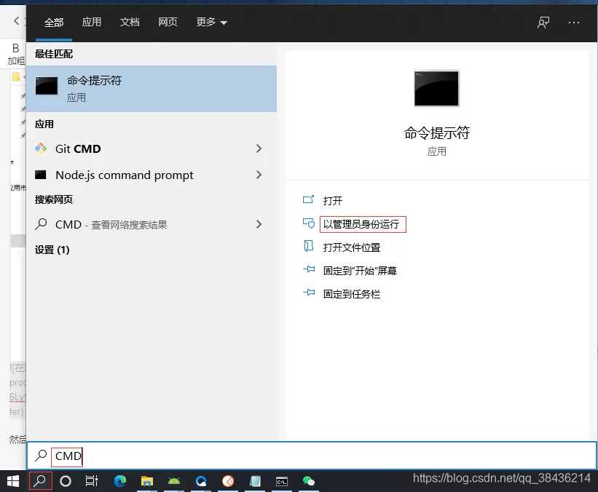
Task: Click 以管理员身份运行
Action: point(361,224)
